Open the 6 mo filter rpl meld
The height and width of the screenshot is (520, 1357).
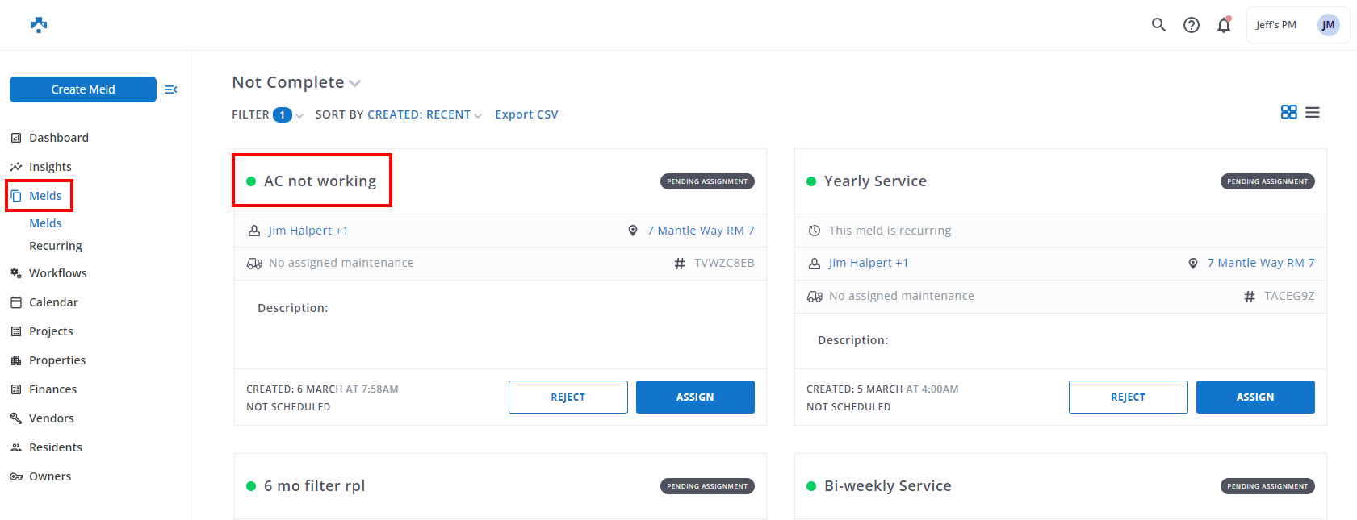click(x=314, y=485)
